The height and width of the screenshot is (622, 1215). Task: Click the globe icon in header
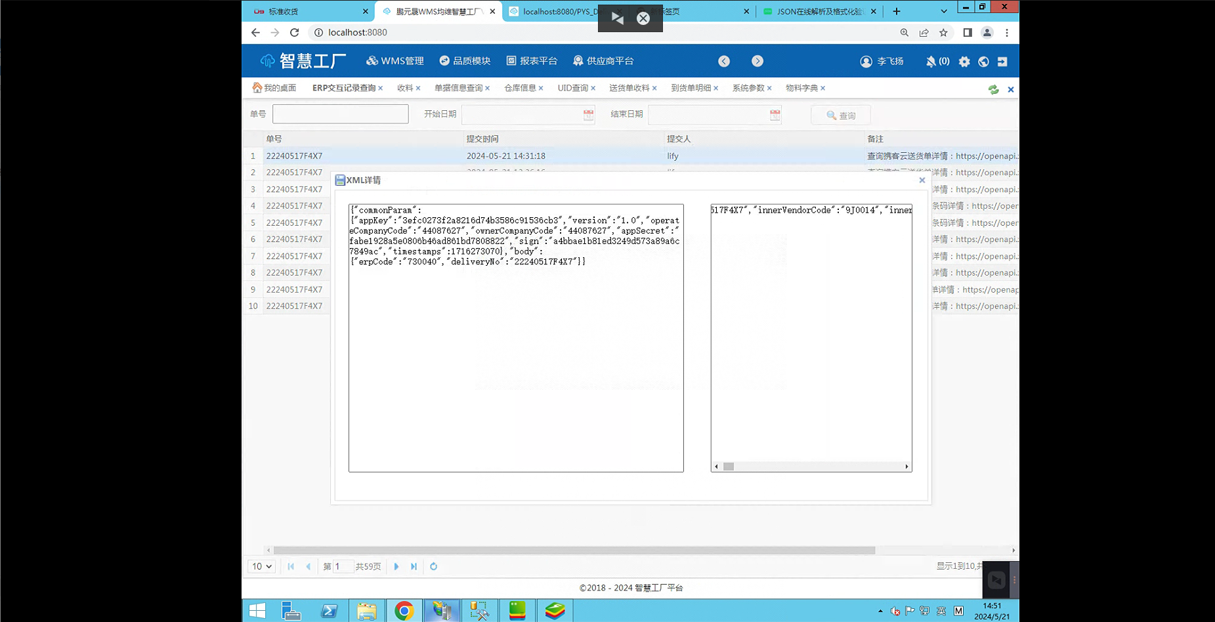tap(983, 61)
